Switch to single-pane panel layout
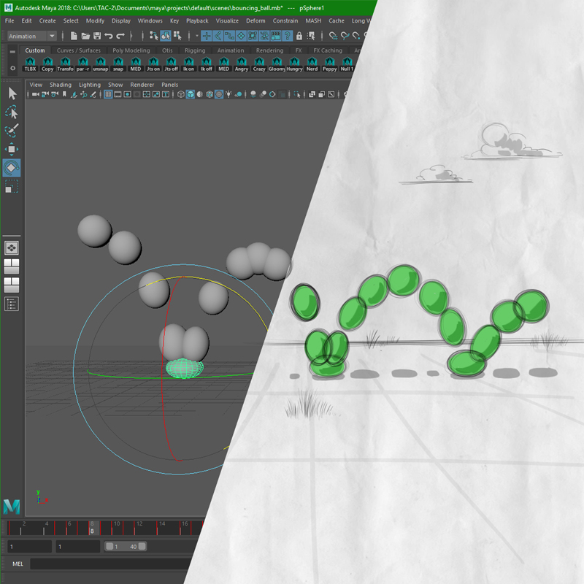The height and width of the screenshot is (584, 584). 12,247
